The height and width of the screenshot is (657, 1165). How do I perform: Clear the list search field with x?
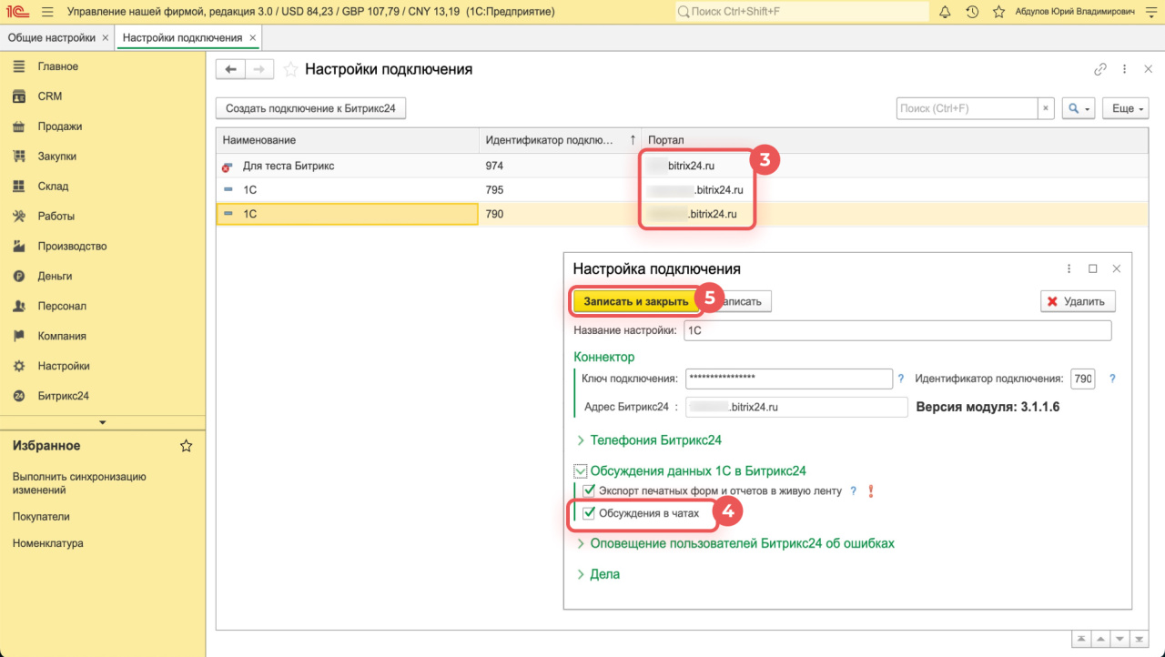pyautogui.click(x=1046, y=108)
